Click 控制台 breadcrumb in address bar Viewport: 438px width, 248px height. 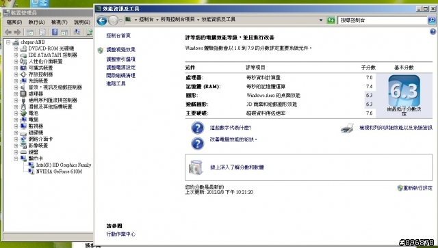point(146,20)
